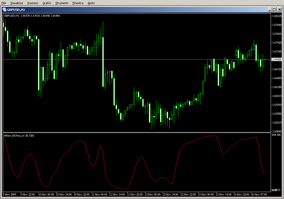This screenshot has height=199, width=284.
Task: Click the GBPUSD,H1 chart window icon
Action: click(4, 10)
